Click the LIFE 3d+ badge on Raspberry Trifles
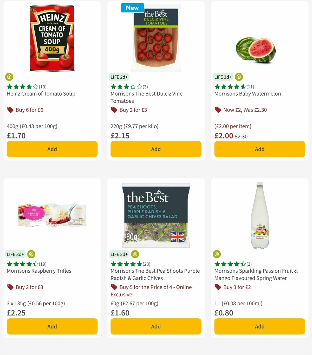The width and height of the screenshot is (312, 355). click(15, 254)
